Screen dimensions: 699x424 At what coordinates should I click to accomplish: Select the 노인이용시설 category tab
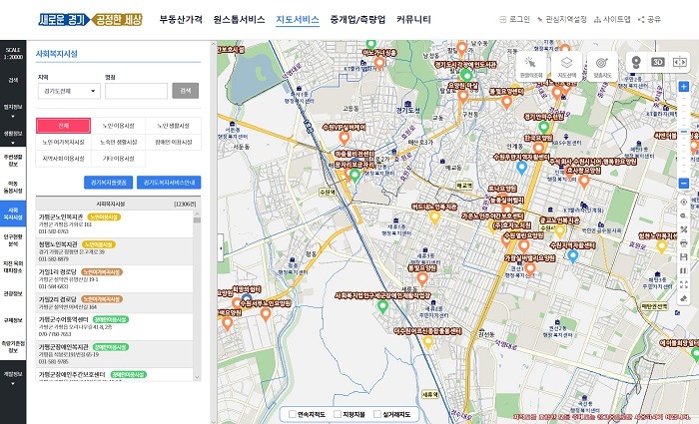pyautogui.click(x=117, y=126)
